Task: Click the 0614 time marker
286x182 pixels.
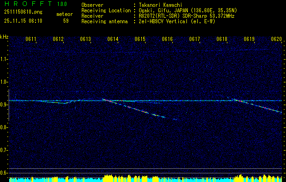Action: [113, 39]
